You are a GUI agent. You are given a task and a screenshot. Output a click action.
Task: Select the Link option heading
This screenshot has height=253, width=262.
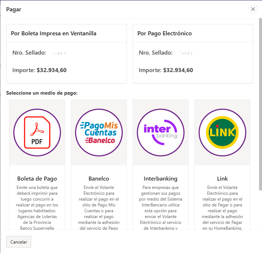(222, 178)
